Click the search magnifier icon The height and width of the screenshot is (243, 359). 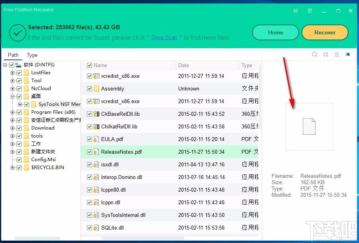pos(314,55)
